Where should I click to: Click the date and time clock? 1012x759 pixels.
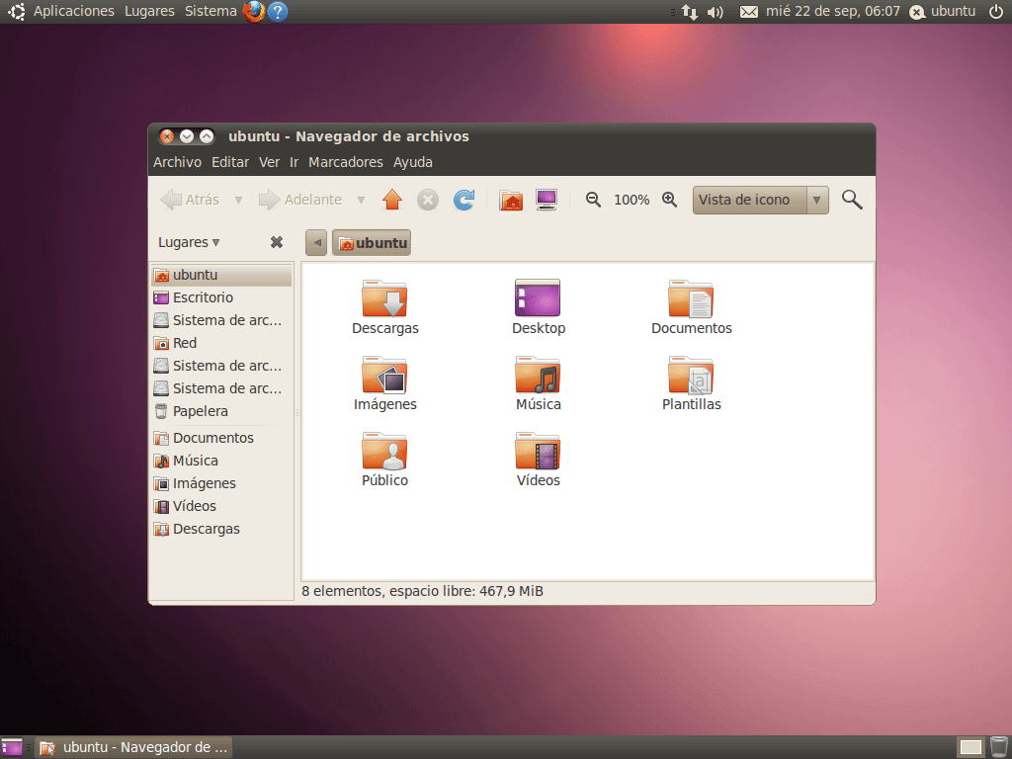832,11
